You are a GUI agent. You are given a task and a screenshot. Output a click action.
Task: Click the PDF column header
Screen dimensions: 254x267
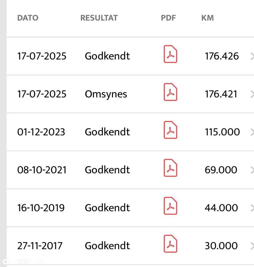pos(168,18)
